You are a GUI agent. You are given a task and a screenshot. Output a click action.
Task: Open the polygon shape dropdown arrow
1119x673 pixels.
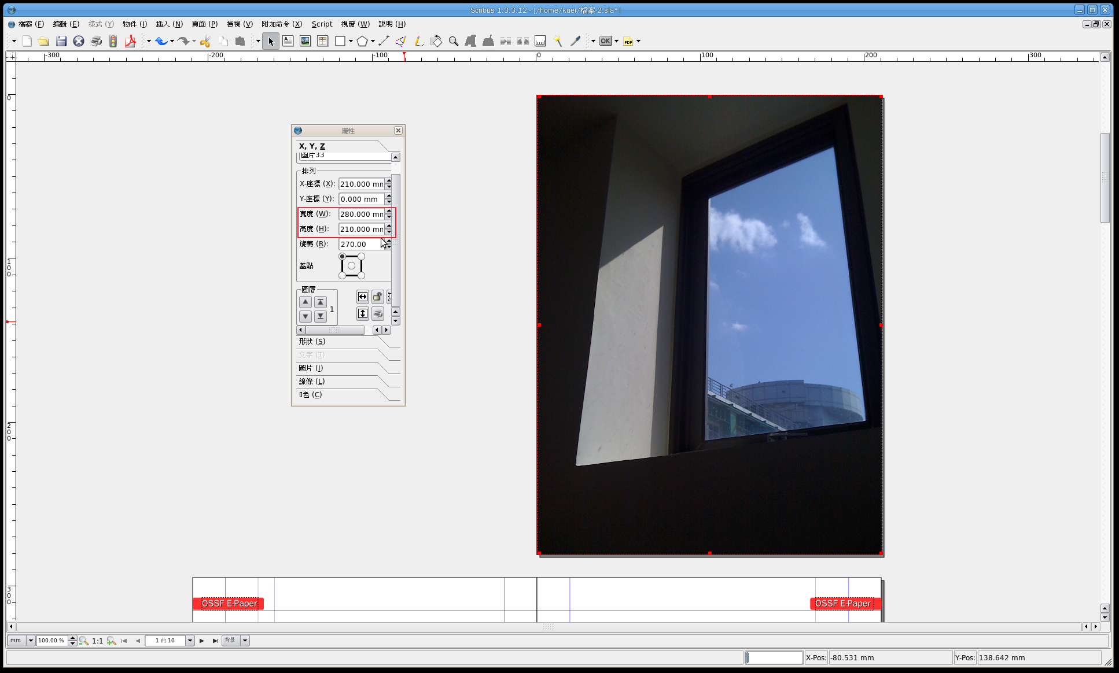(x=373, y=41)
